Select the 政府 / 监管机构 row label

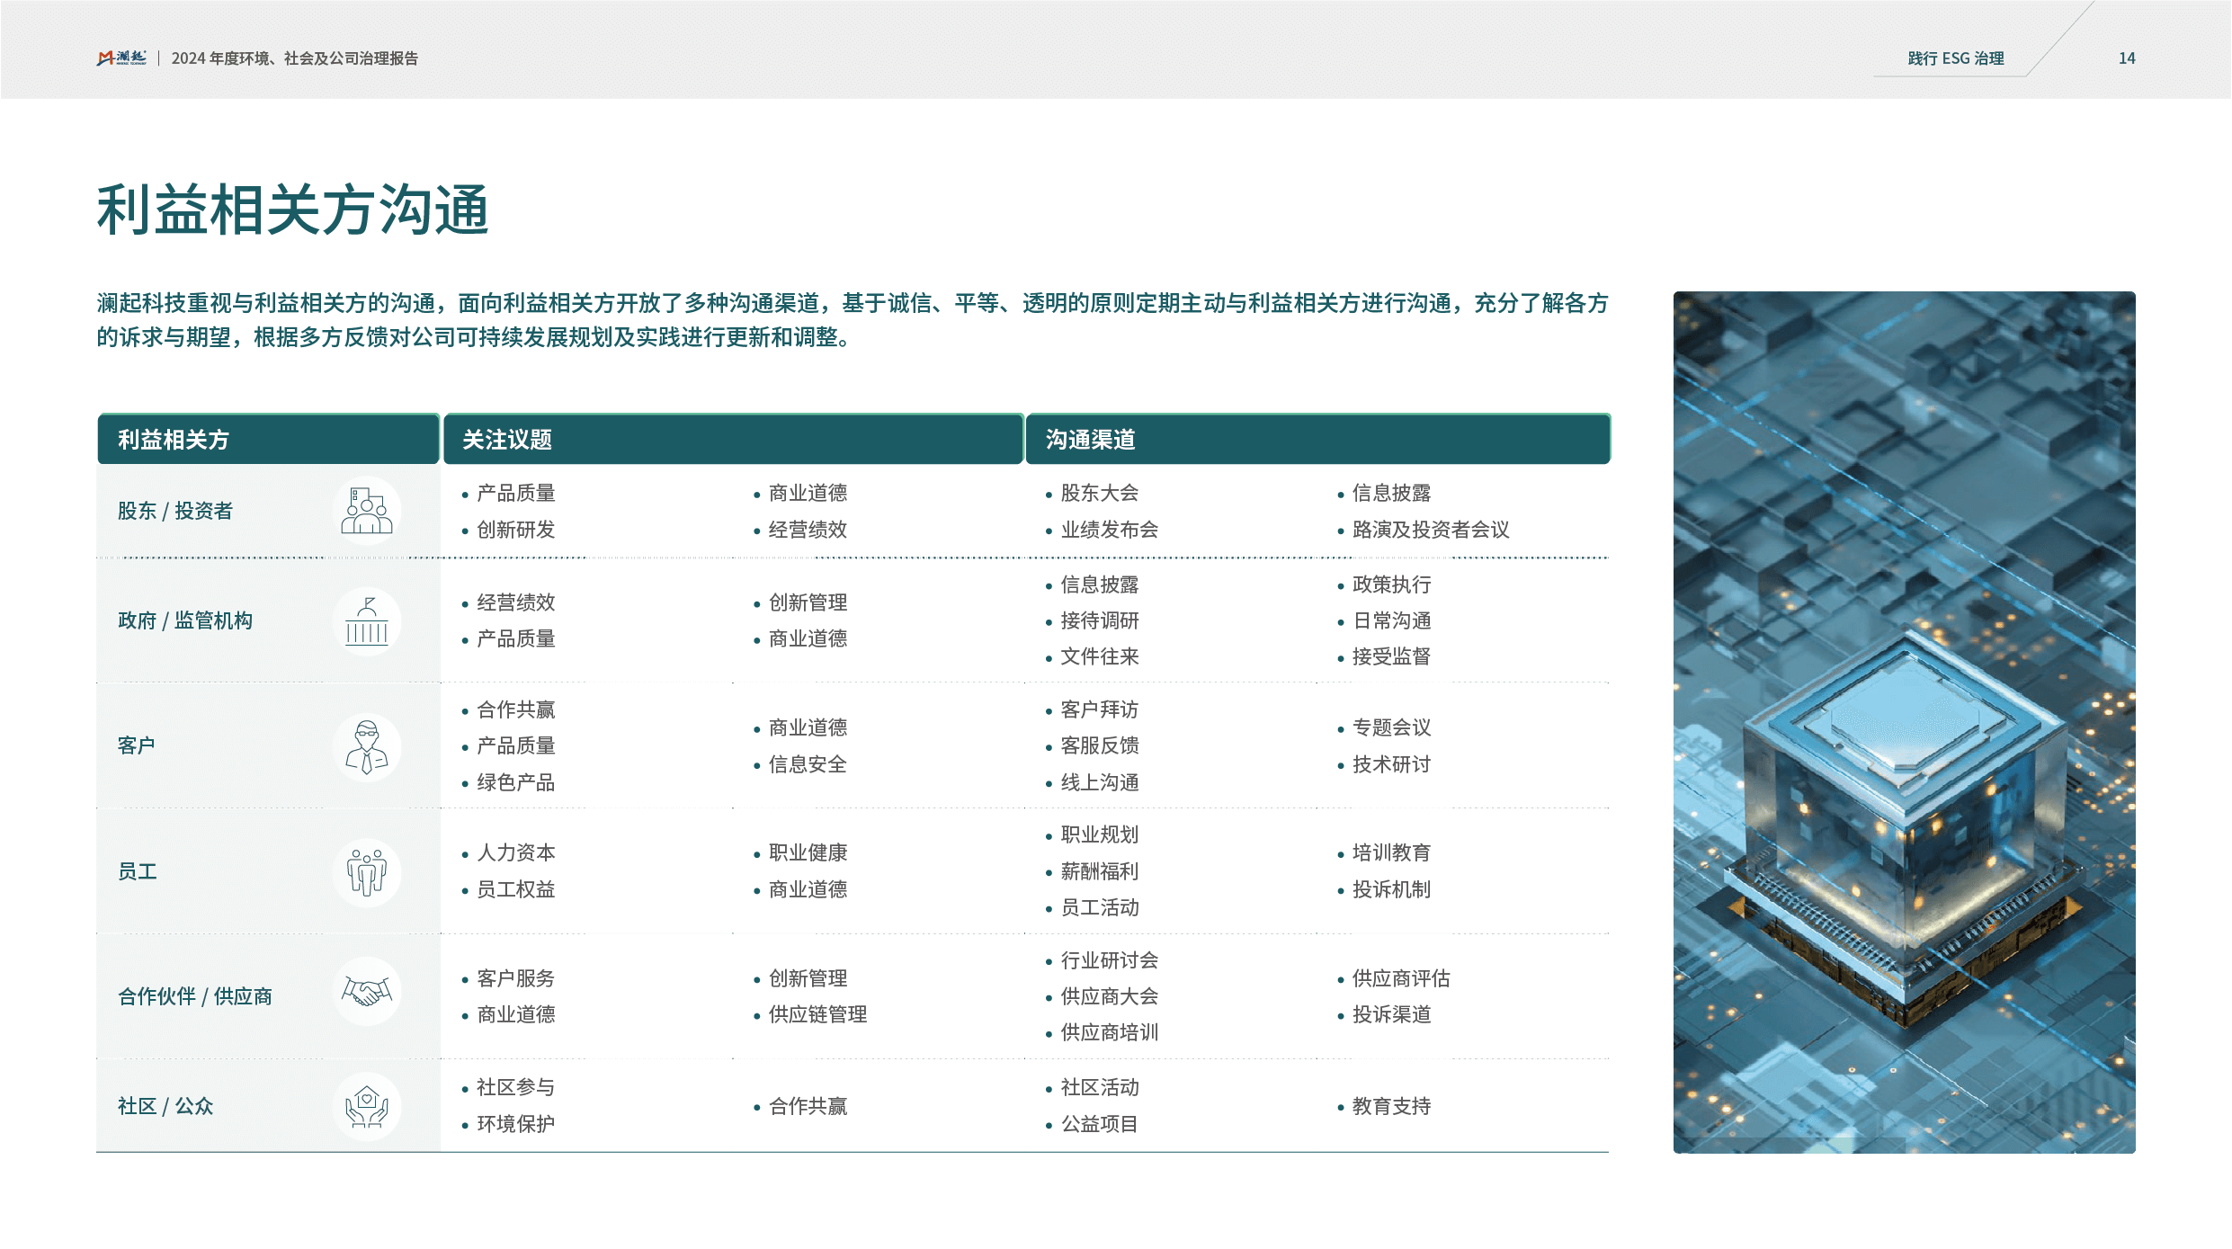[185, 621]
